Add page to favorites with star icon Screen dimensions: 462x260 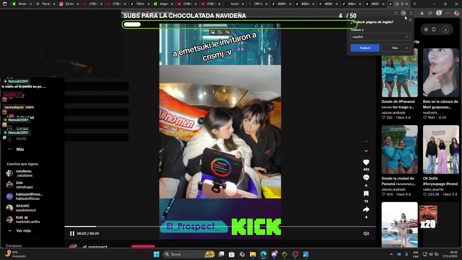[411, 13]
